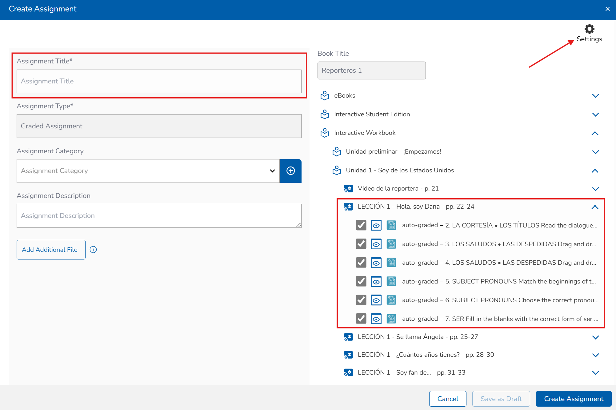
Task: Click the Cancel button
Action: [448, 399]
